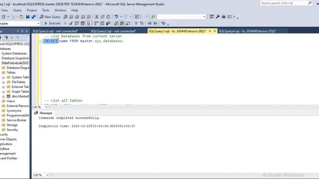Screen dimensions: 319x179
Task: Click the New Query button
Action: (x=50, y=17)
